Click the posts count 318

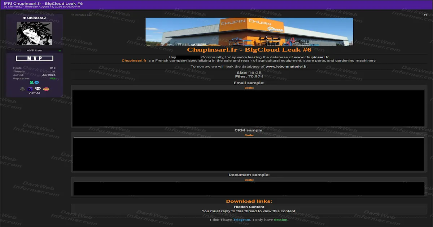(x=53, y=68)
